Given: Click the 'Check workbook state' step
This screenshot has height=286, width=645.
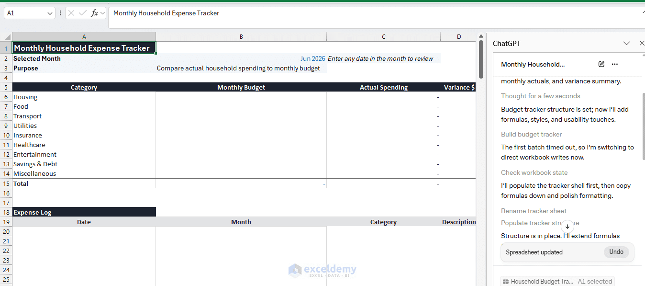Looking at the screenshot, I should coord(534,172).
